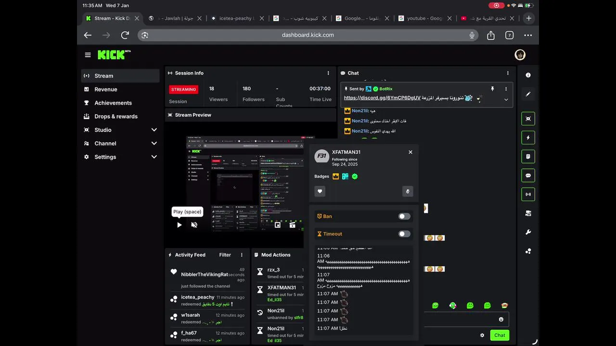Click the heart button on XFATMAN31 card
Viewport: 616px width, 346px height.
320,191
